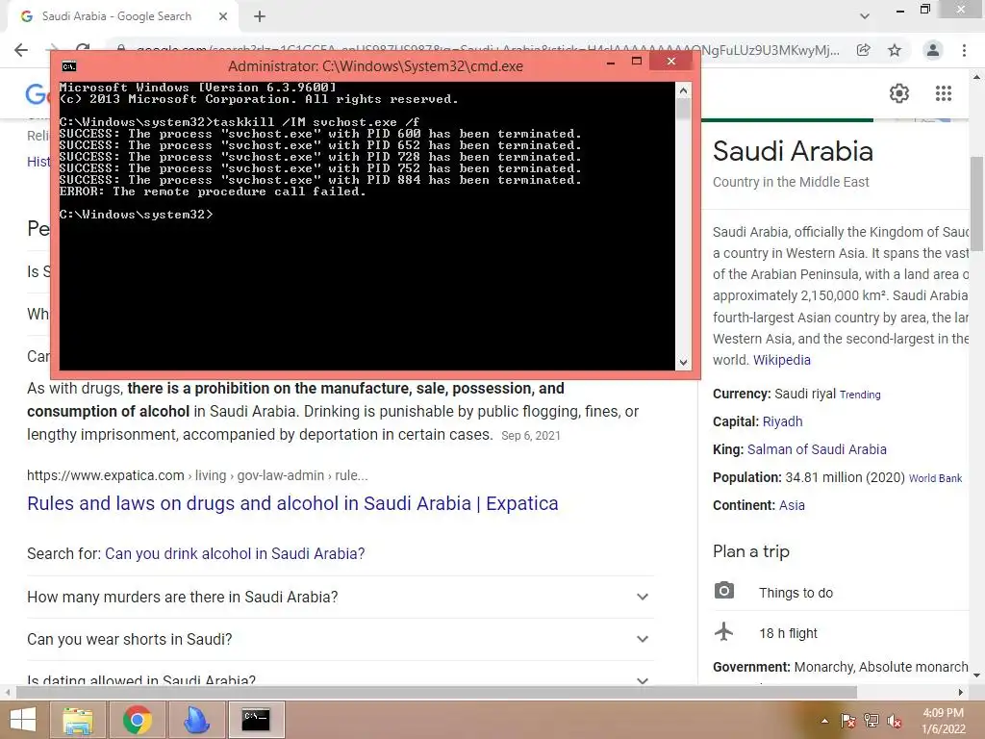The height and width of the screenshot is (739, 985).
Task: Click the Trending label next to Saudi riyal
Action: (860, 395)
